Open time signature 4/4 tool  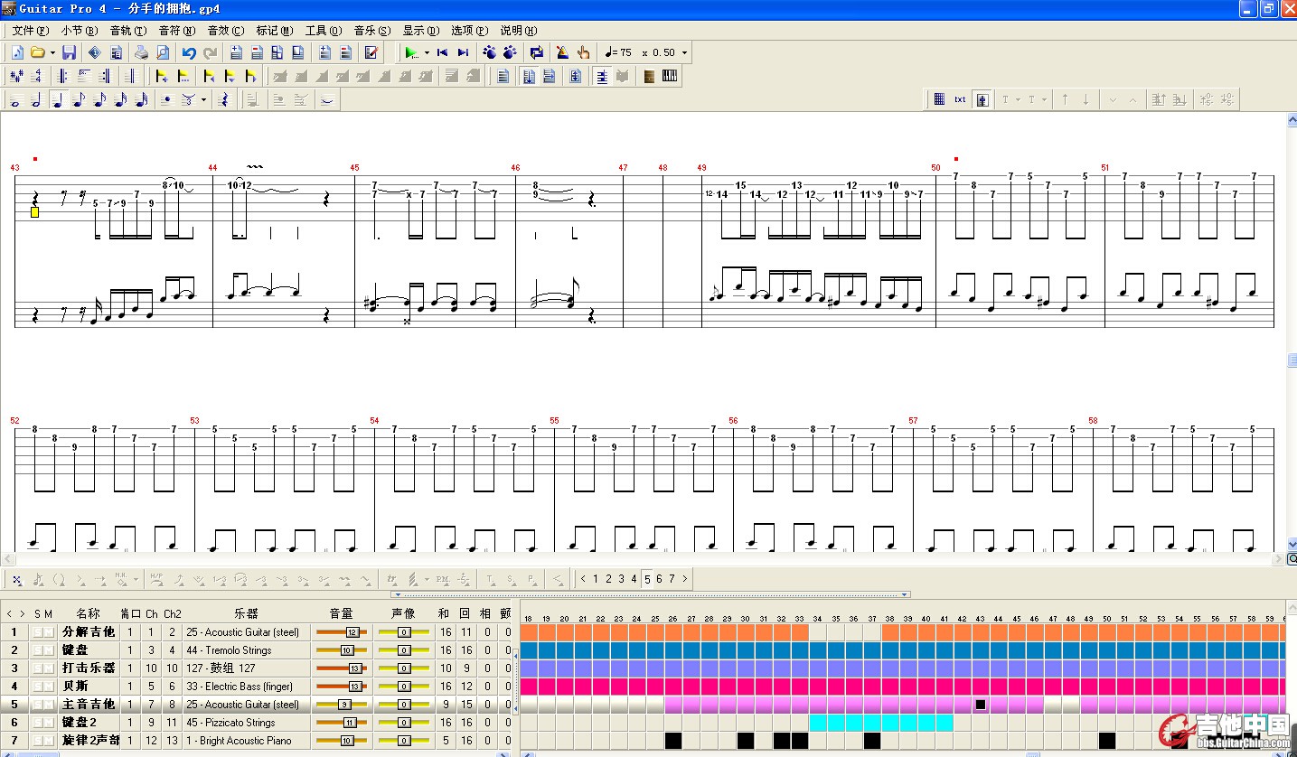[36, 77]
